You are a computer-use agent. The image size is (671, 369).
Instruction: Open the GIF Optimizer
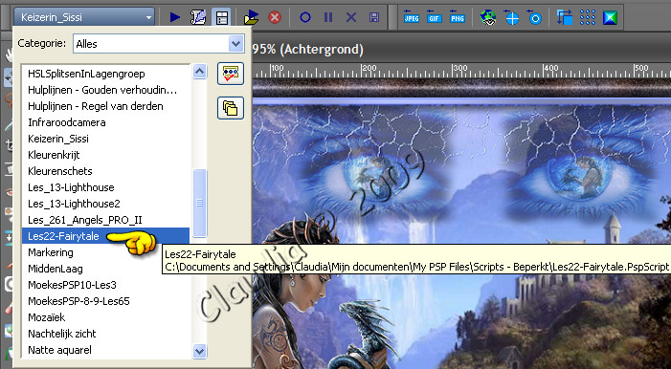tap(435, 17)
